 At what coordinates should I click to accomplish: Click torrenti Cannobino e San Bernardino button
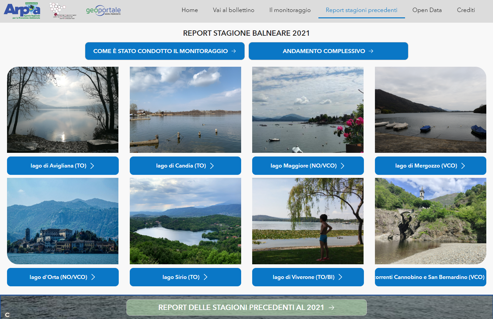coord(430,277)
